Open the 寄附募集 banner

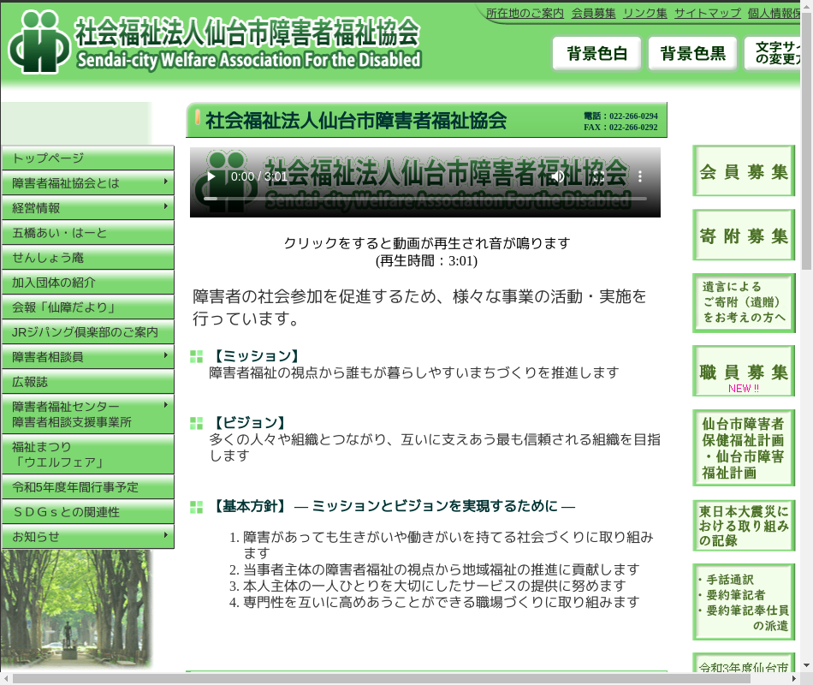pos(743,235)
